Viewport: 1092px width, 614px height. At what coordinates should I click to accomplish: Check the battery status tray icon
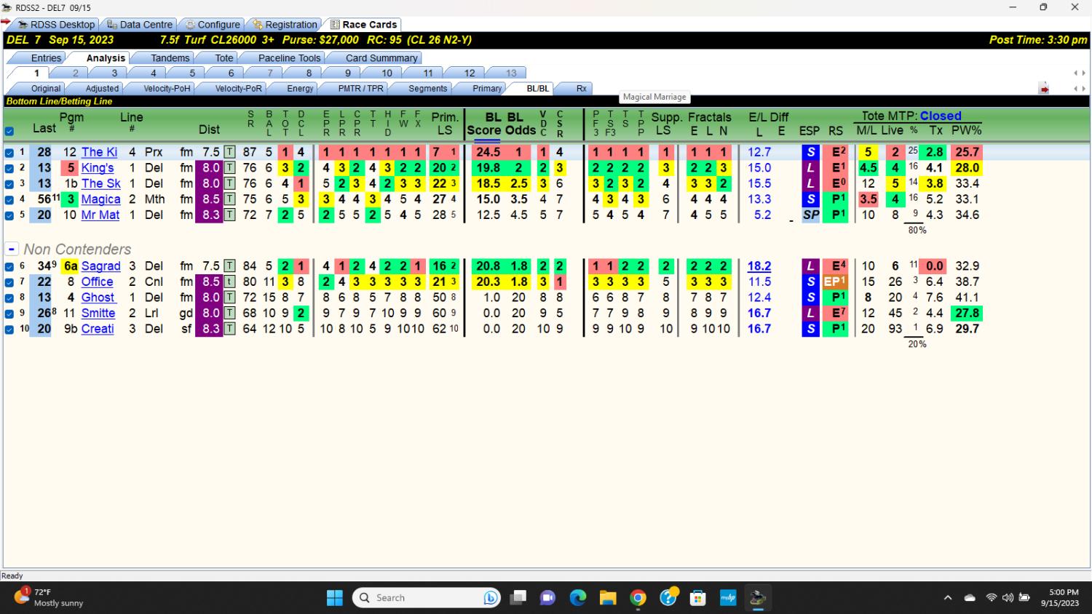(1024, 598)
